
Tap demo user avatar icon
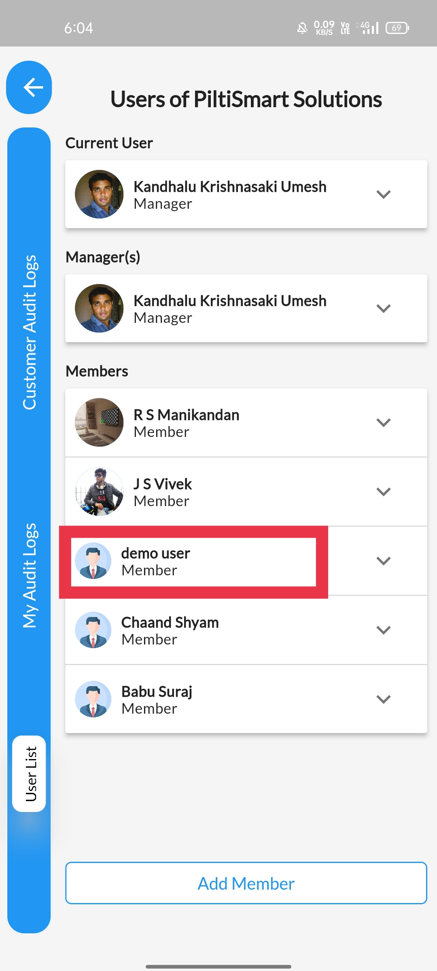coord(93,561)
